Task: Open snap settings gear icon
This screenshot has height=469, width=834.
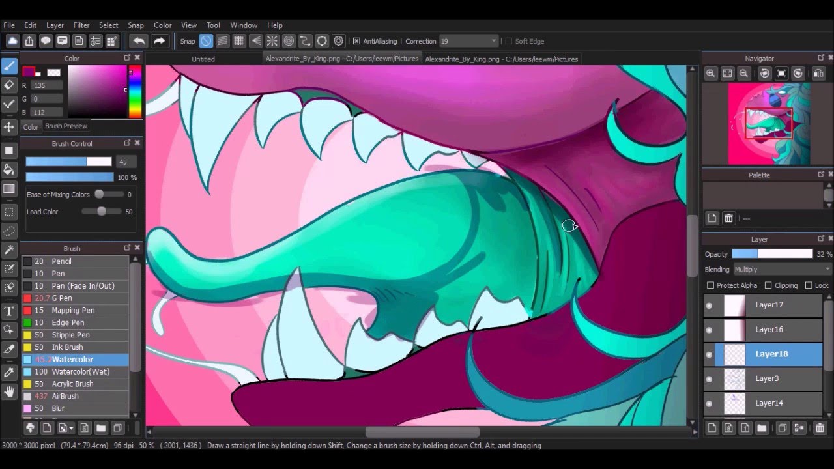Action: pos(339,41)
